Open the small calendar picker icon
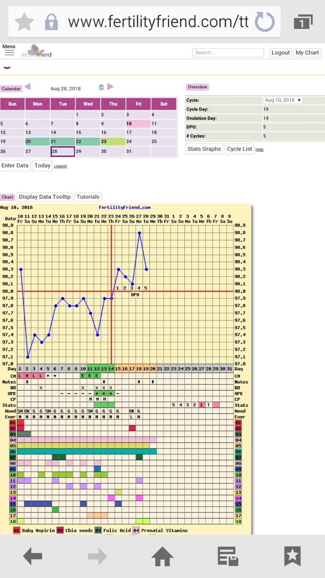 click(x=101, y=87)
